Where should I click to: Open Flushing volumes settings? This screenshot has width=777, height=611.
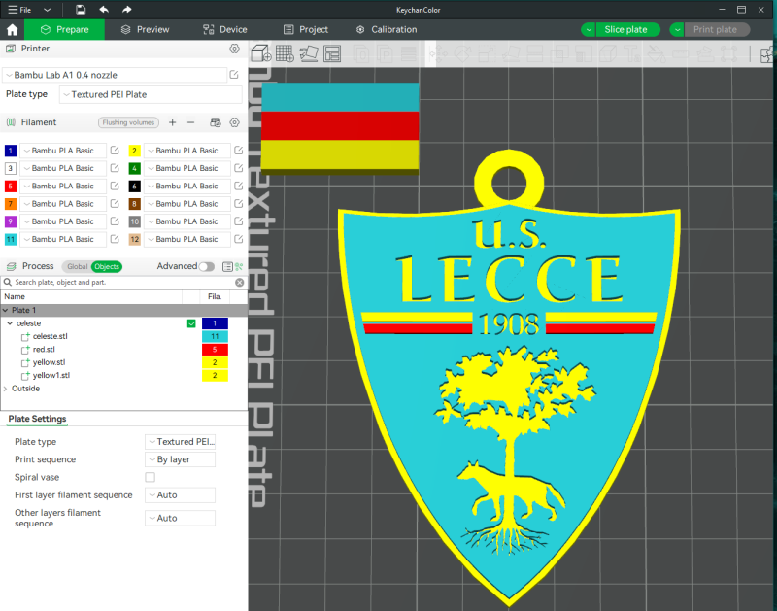pos(128,122)
